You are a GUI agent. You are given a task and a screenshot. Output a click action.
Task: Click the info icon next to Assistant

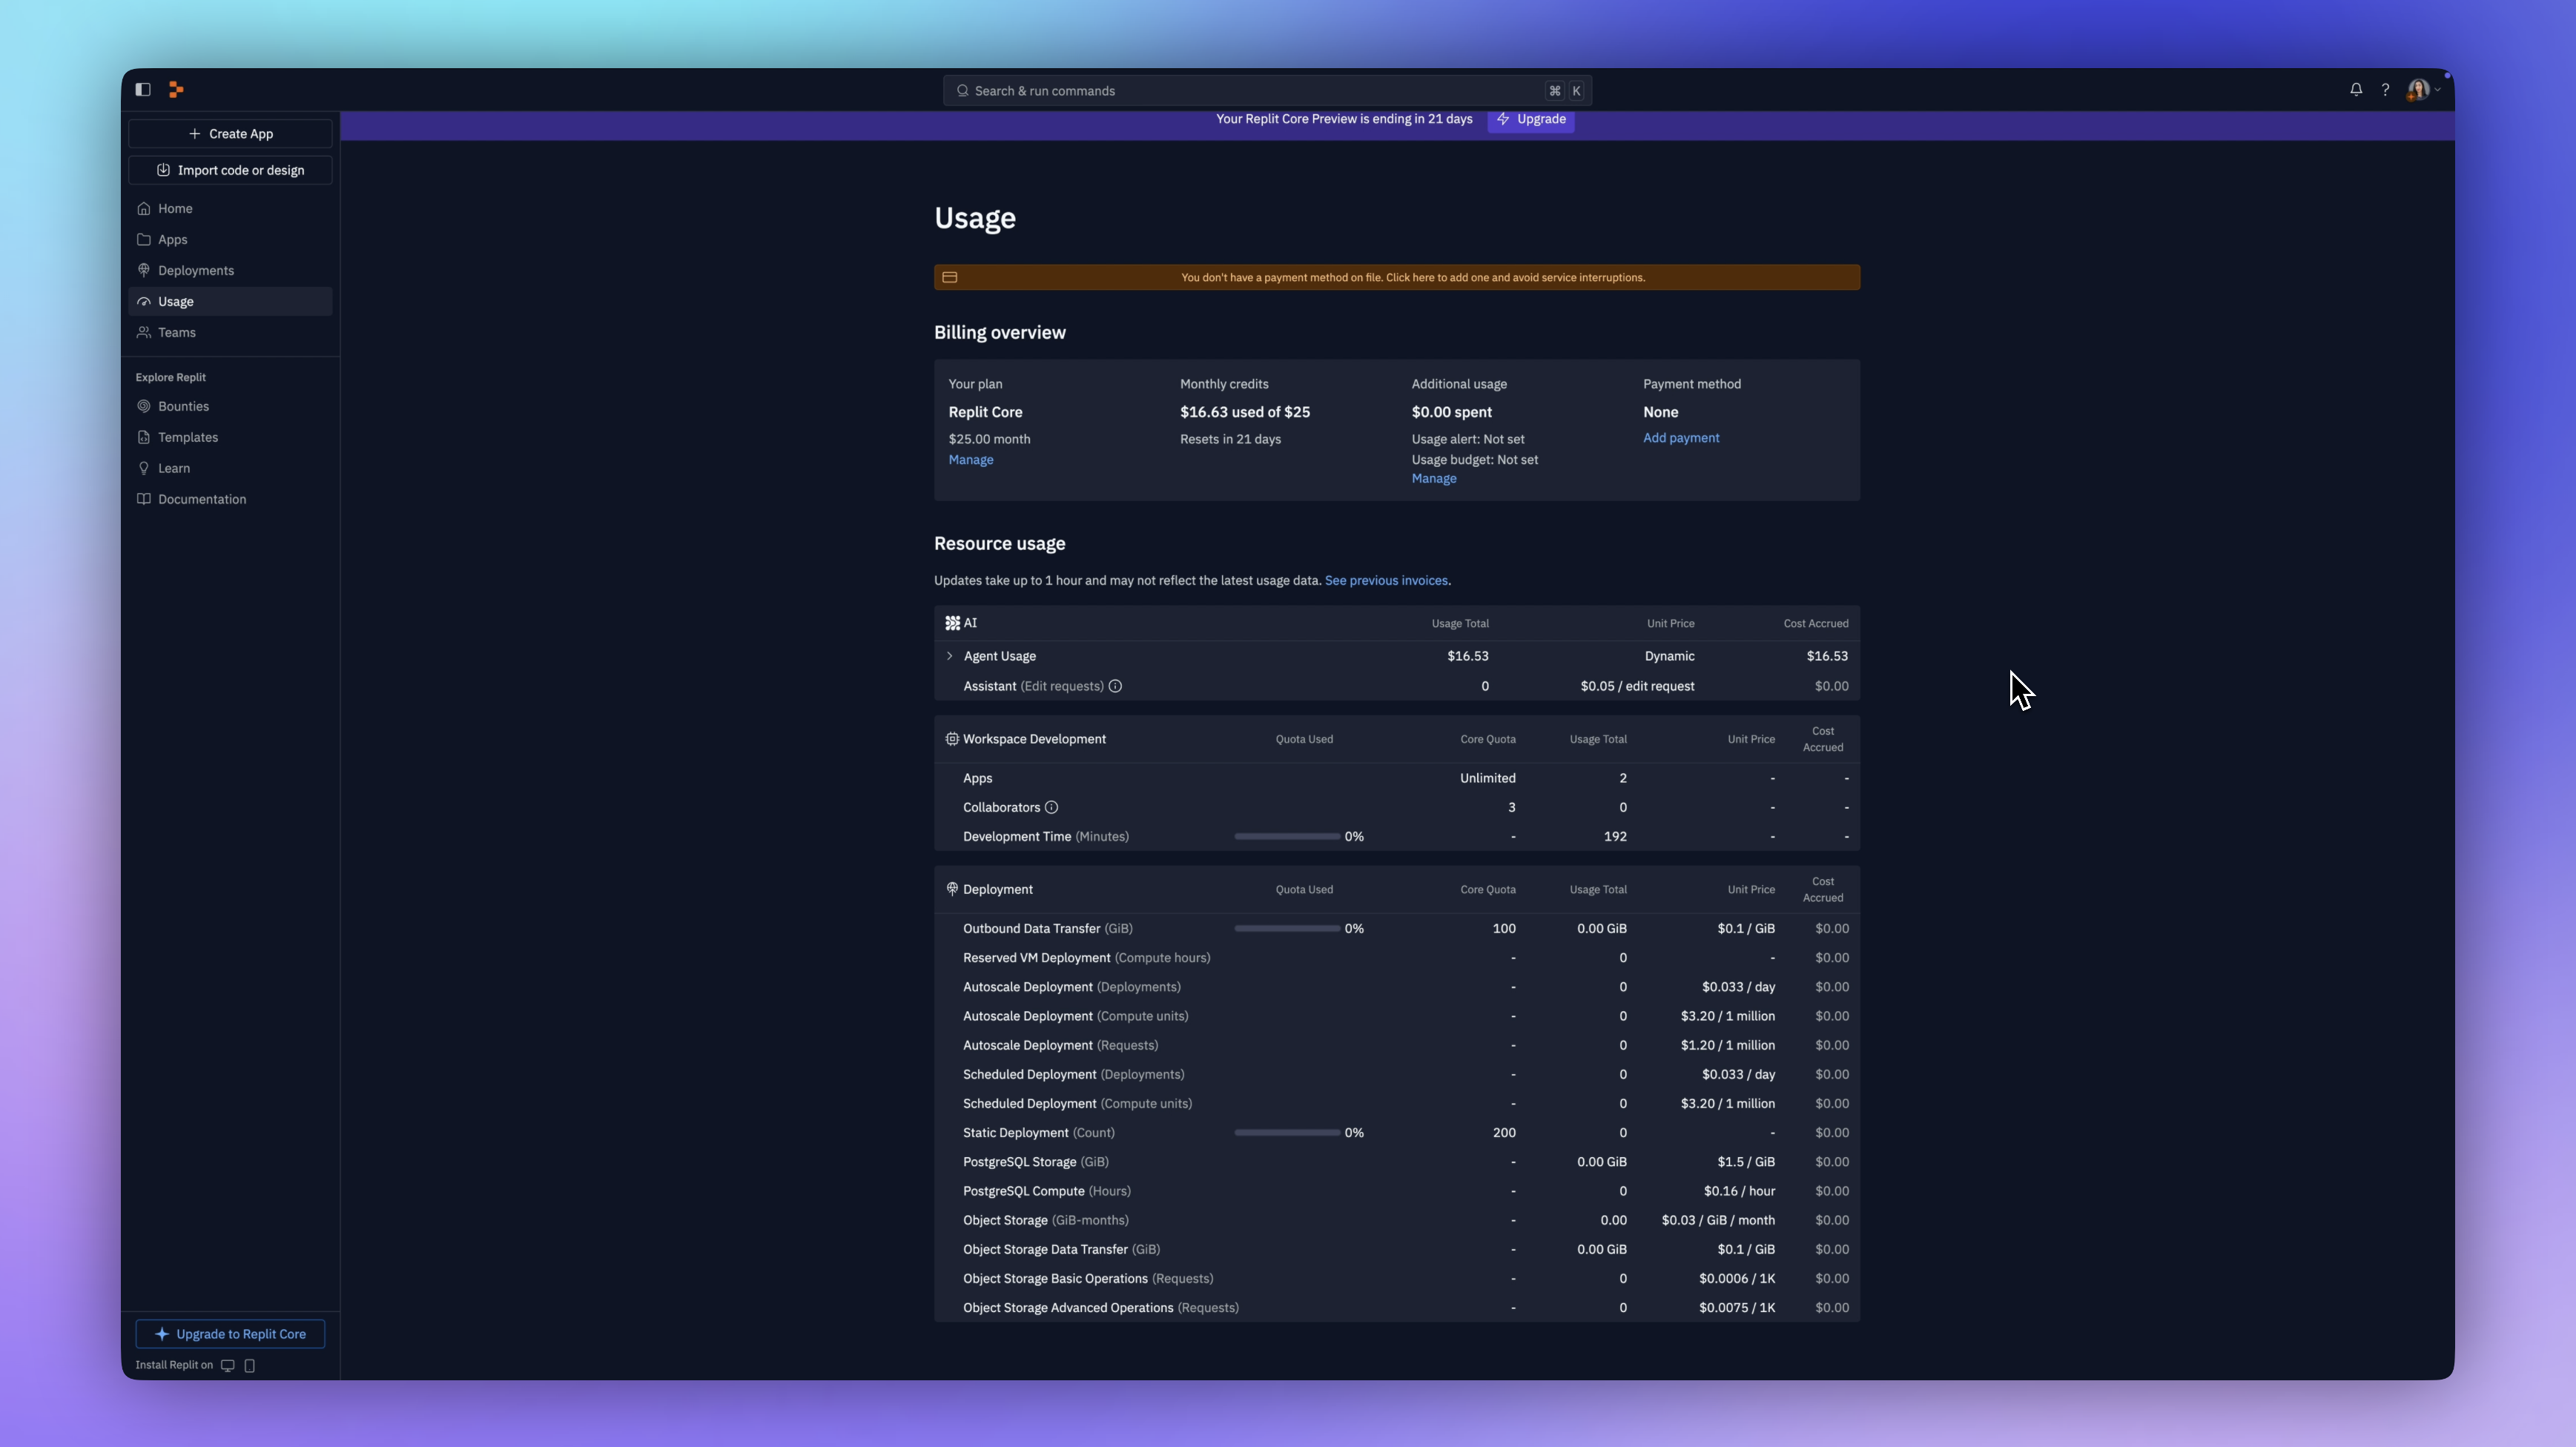pyautogui.click(x=1115, y=686)
